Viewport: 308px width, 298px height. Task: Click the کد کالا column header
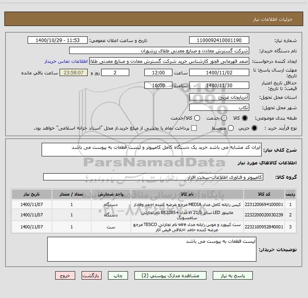(x=264, y=194)
